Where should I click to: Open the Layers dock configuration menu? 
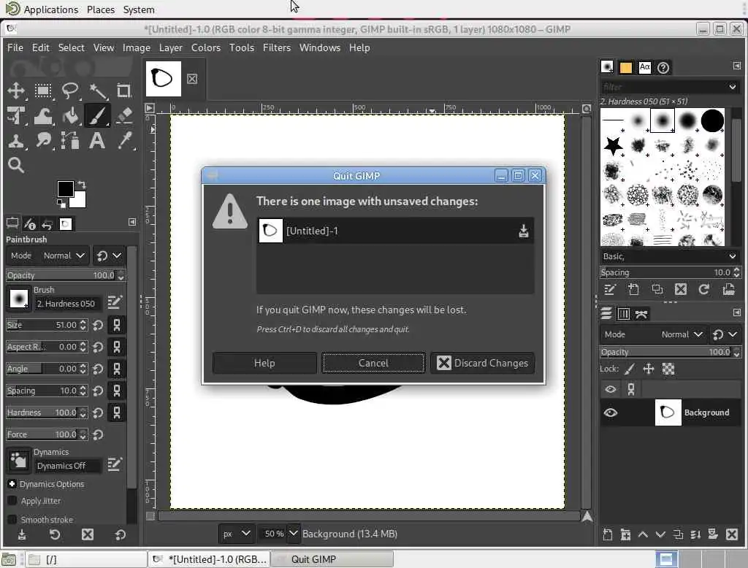[x=736, y=312]
